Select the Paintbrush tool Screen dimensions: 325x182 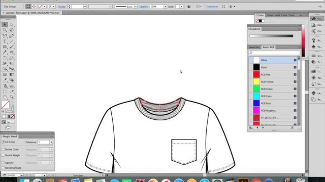[x=11, y=47]
